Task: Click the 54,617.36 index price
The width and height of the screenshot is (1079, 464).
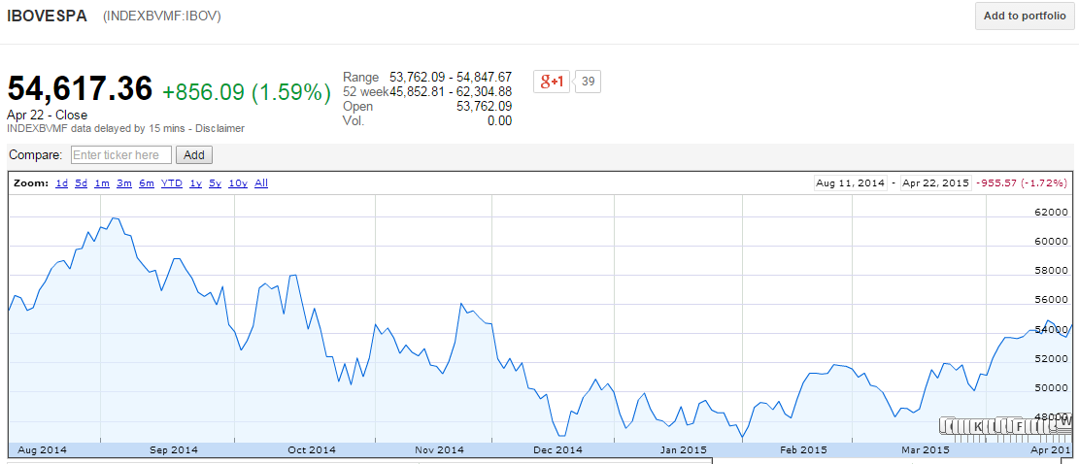Action: [80, 89]
